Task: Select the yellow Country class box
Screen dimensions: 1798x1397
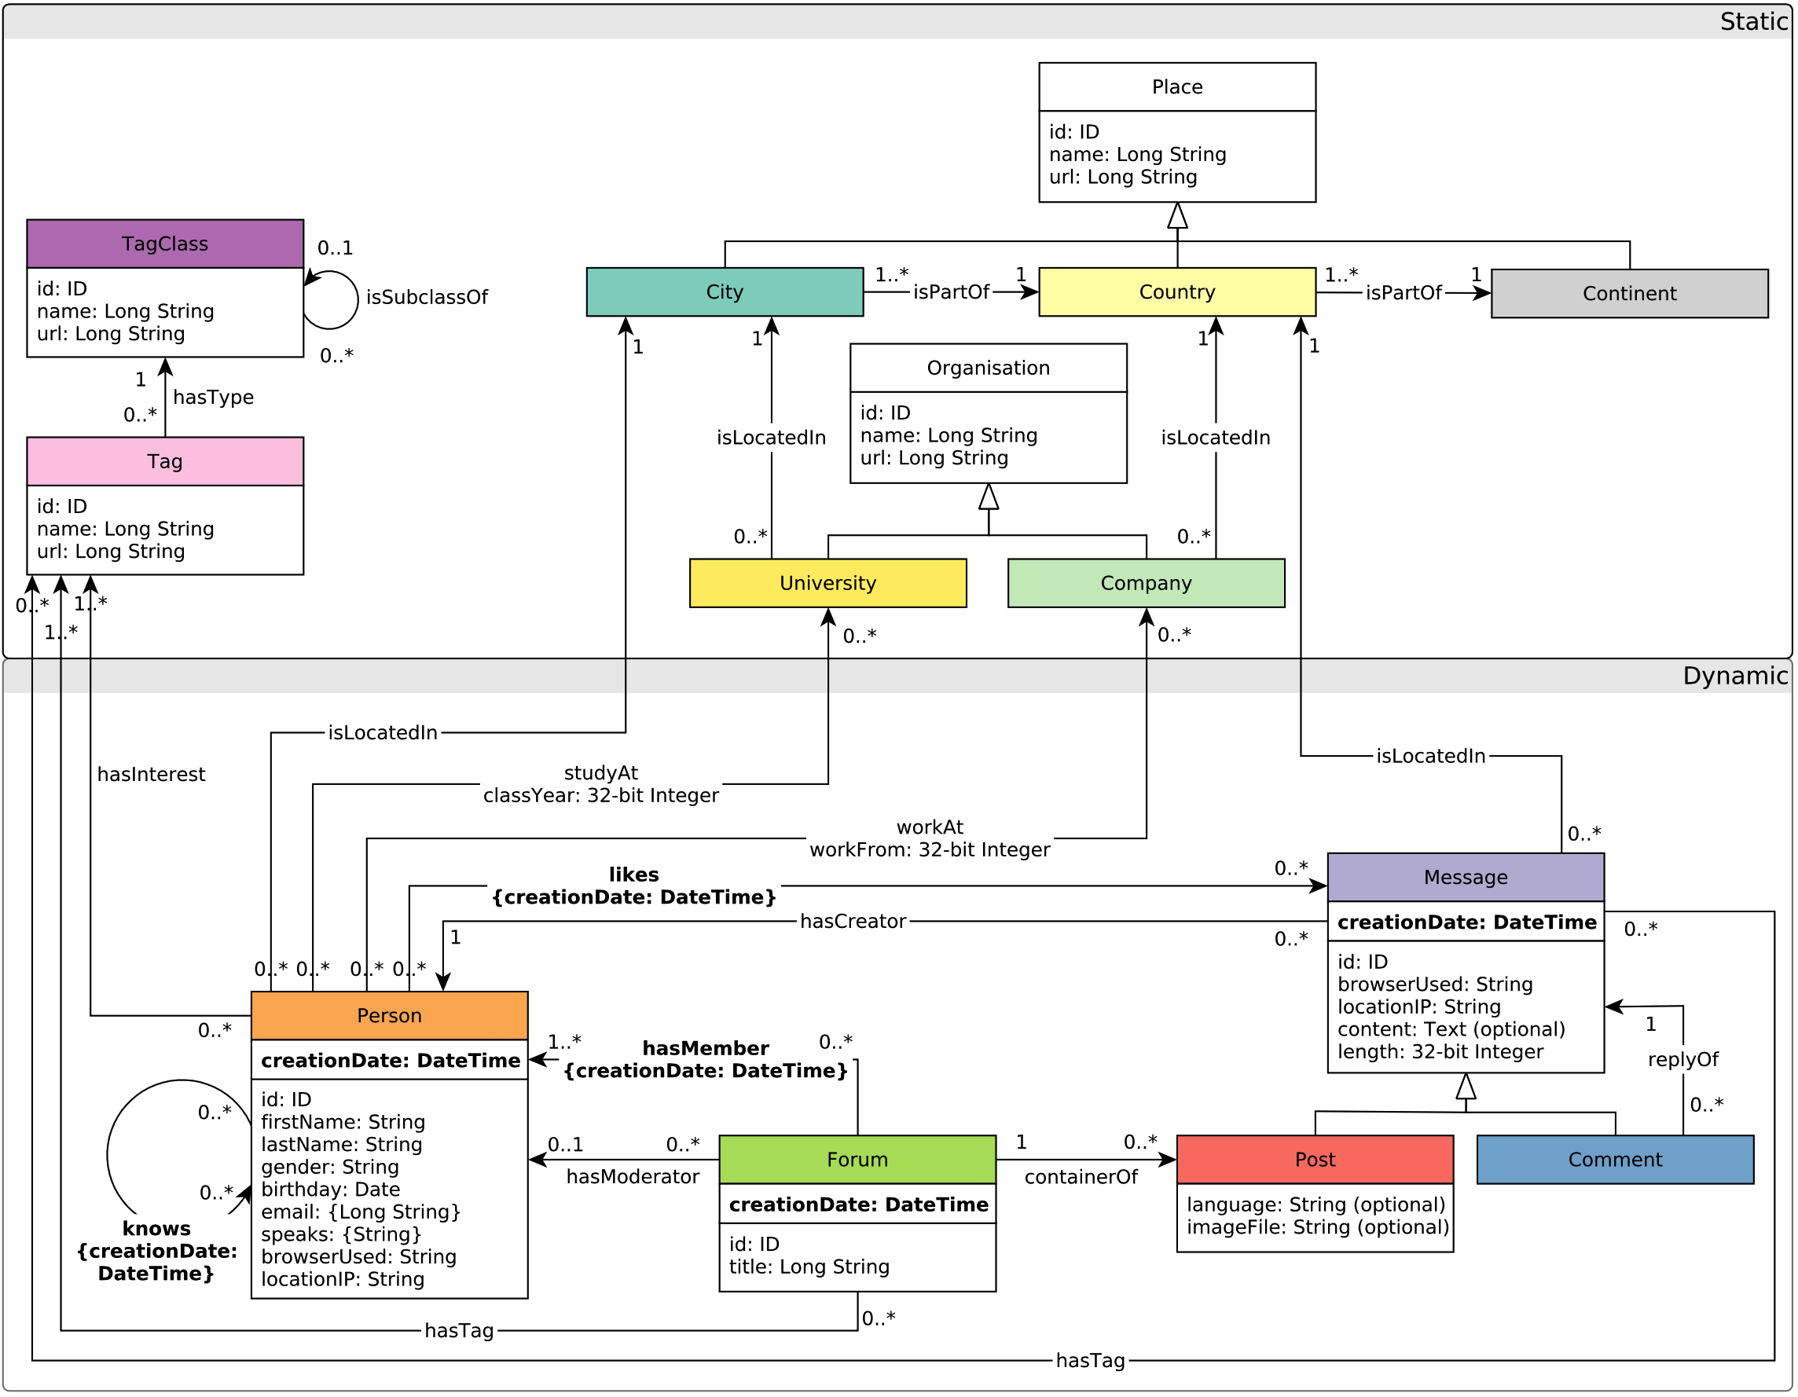Action: [1177, 292]
